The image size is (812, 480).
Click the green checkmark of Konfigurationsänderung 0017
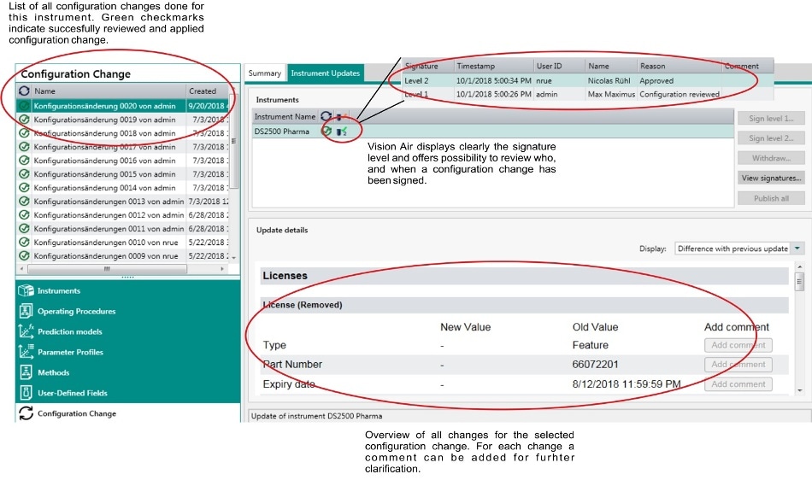click(24, 147)
